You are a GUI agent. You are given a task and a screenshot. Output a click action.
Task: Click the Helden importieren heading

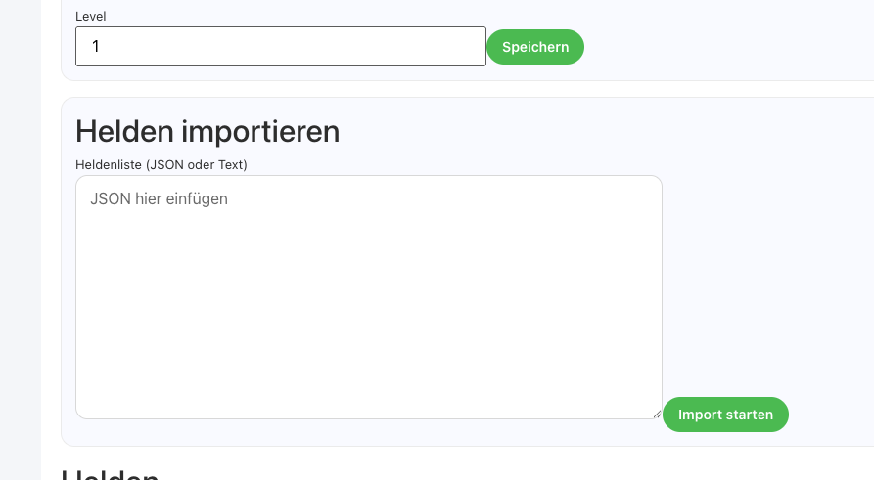point(207,131)
